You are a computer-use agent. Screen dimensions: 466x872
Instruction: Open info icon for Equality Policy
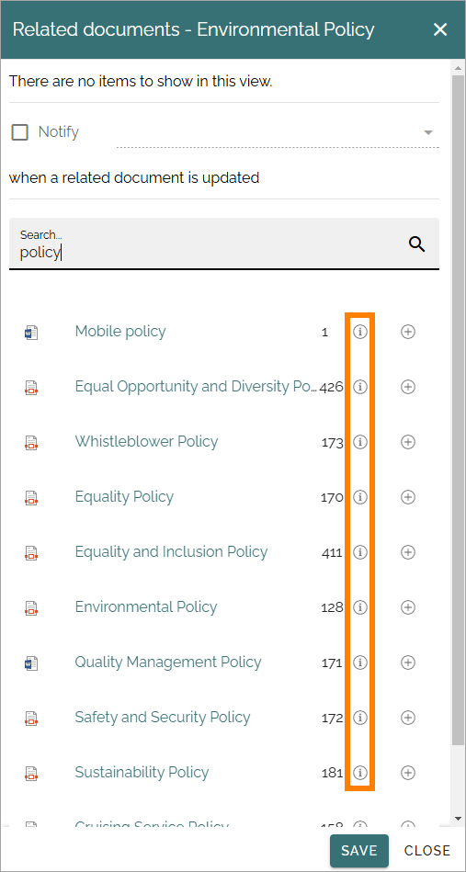(x=360, y=497)
